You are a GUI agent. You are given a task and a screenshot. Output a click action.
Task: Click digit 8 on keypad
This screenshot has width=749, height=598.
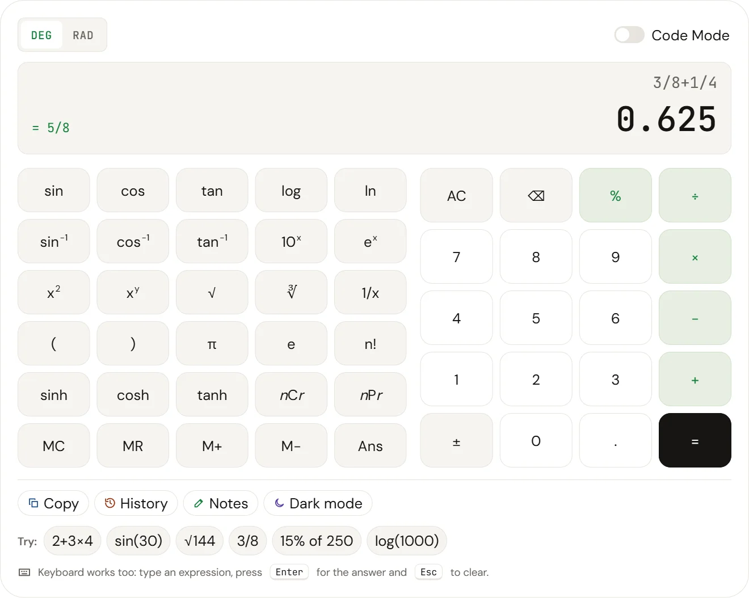[x=536, y=256]
